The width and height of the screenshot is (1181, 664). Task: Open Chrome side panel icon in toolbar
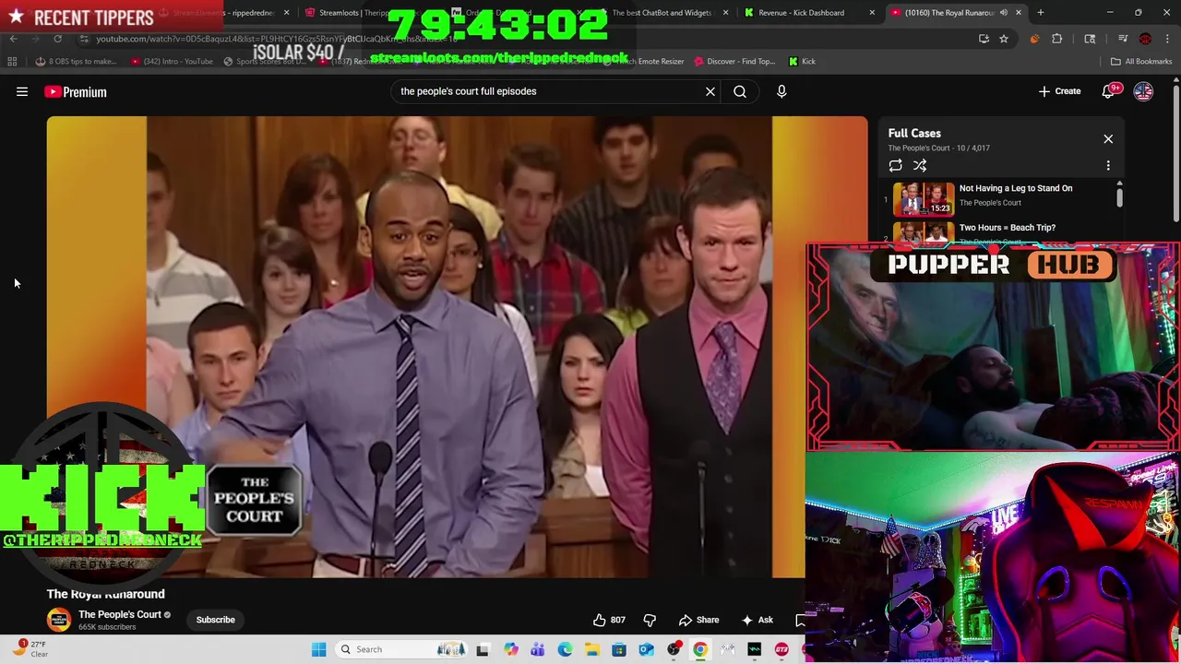click(x=1090, y=39)
